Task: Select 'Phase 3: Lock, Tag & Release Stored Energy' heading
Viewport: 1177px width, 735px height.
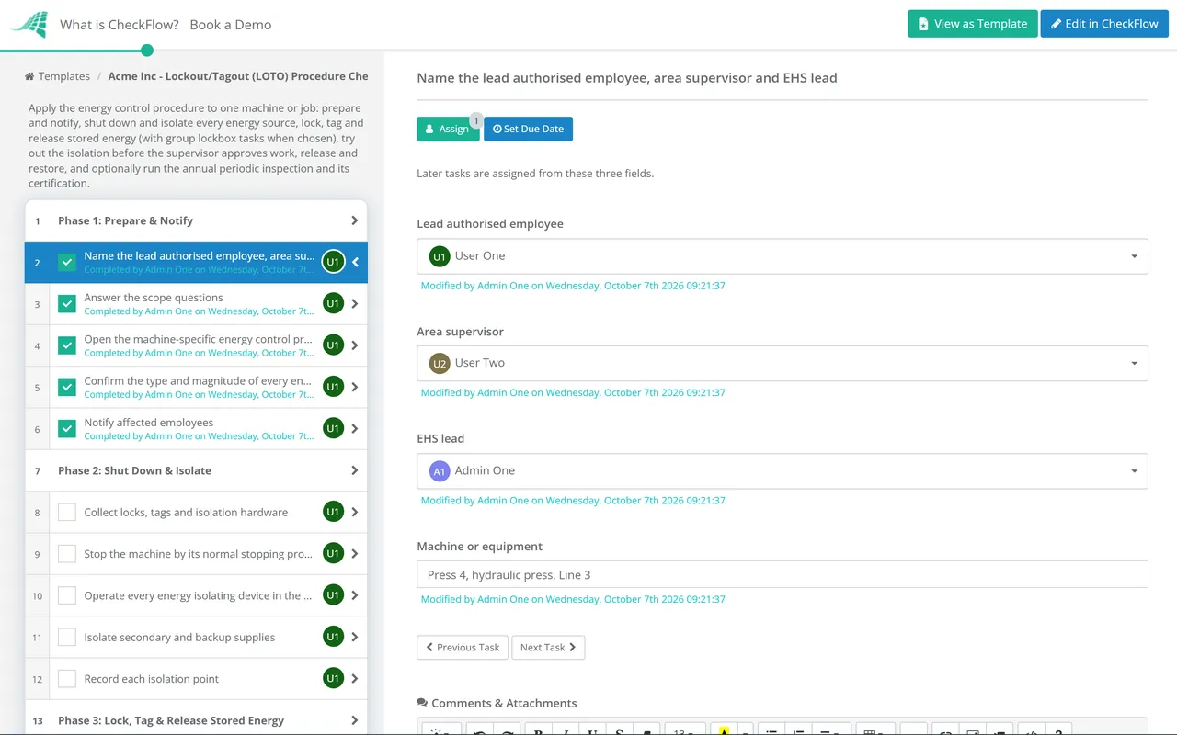Action: [171, 720]
